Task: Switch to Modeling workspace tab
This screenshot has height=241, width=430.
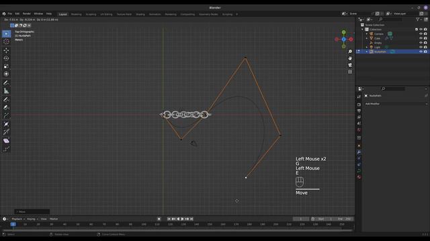Action: click(x=76, y=14)
